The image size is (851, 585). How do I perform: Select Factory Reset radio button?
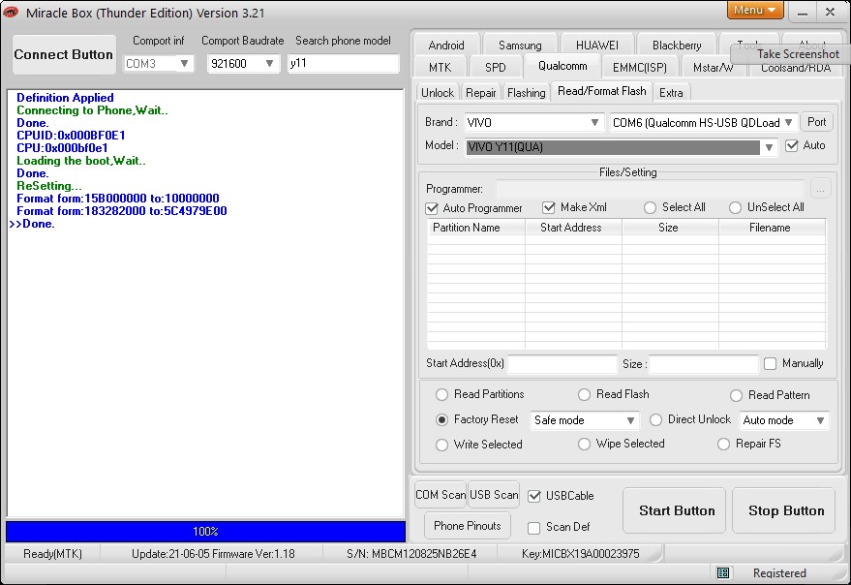(441, 420)
